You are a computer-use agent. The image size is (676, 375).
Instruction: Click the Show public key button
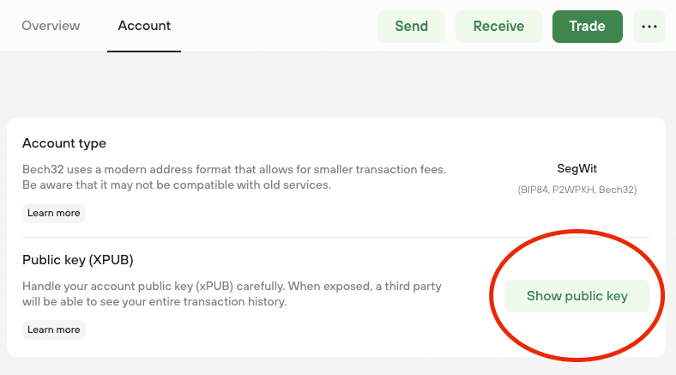tap(576, 296)
